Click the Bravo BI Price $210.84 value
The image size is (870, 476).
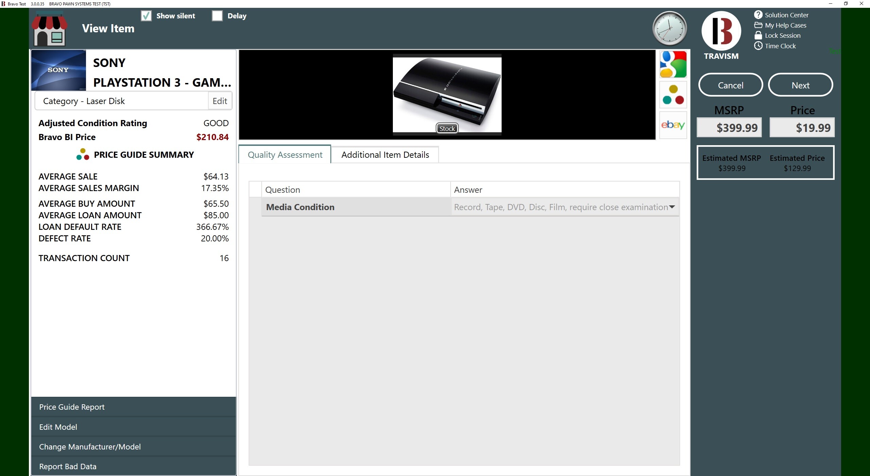click(x=212, y=137)
